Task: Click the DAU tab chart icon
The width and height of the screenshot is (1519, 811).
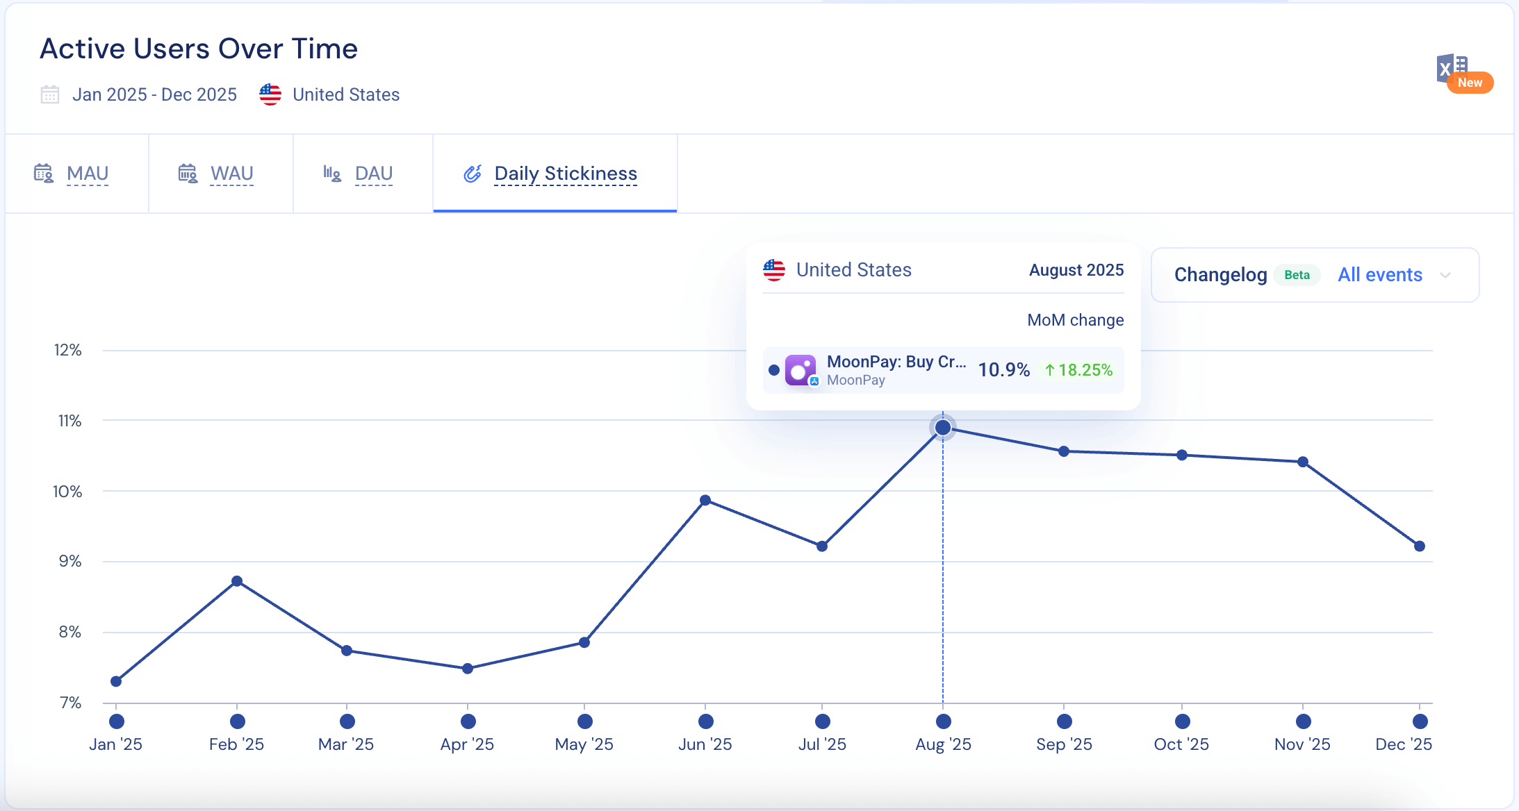Action: pos(332,173)
